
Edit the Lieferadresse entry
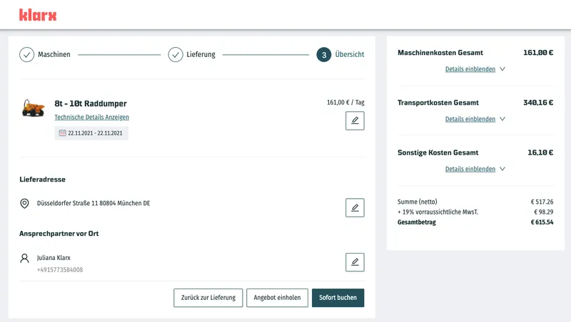pos(355,207)
